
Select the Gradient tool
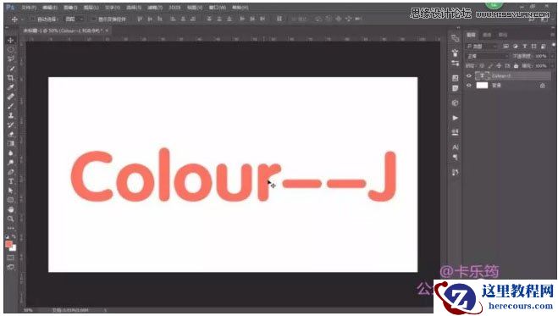[x=11, y=143]
